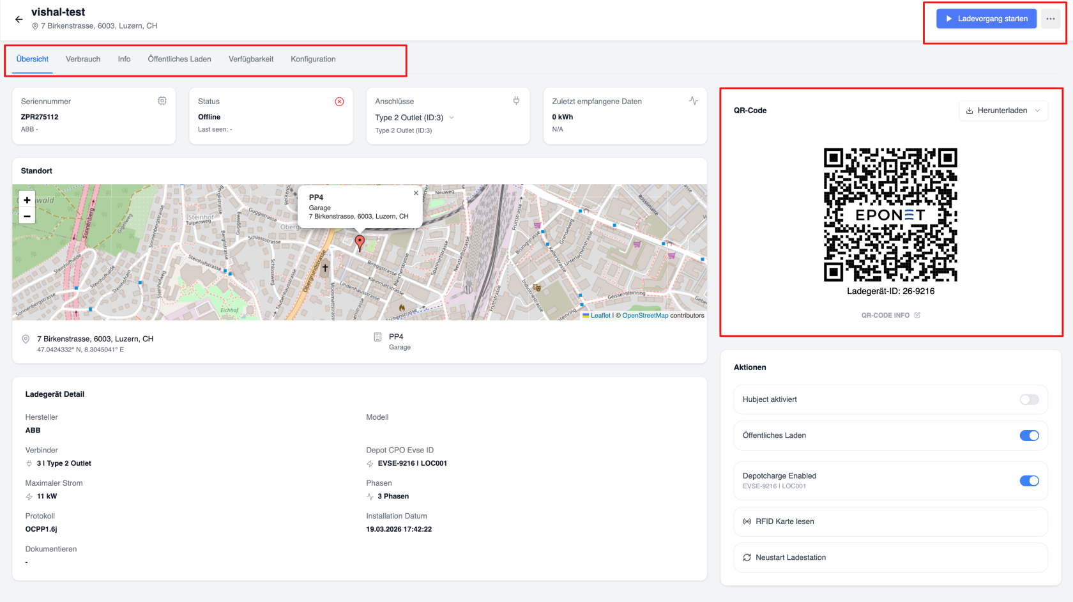Viewport: 1073px width, 602px height.
Task: Click the QR code image
Action: click(x=890, y=215)
